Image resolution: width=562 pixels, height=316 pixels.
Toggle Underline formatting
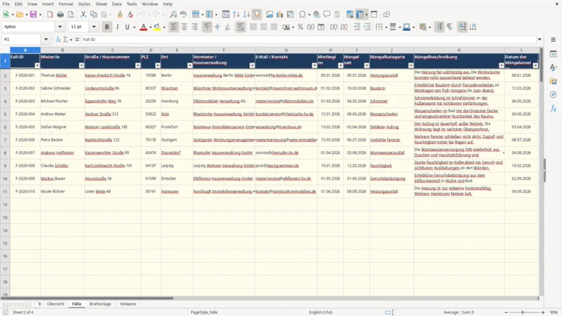coord(127,27)
